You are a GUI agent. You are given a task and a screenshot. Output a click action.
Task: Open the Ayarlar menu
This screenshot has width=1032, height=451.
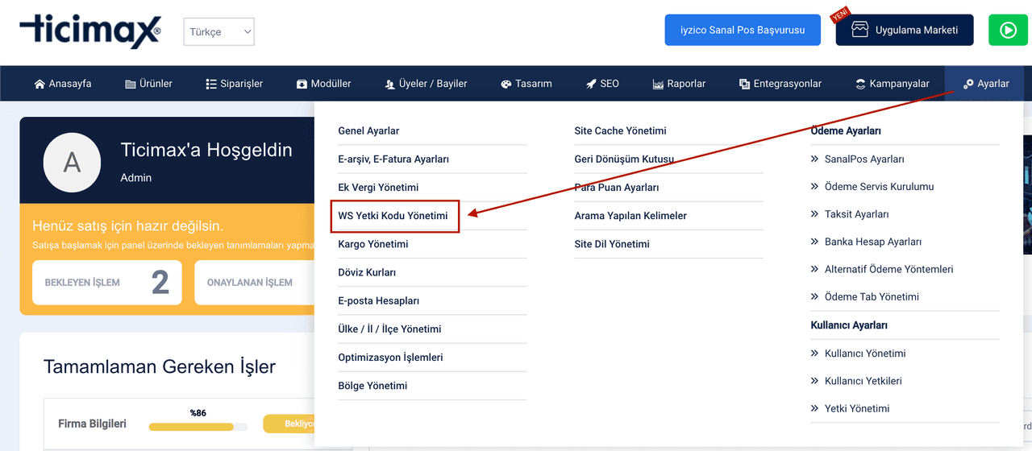point(986,84)
